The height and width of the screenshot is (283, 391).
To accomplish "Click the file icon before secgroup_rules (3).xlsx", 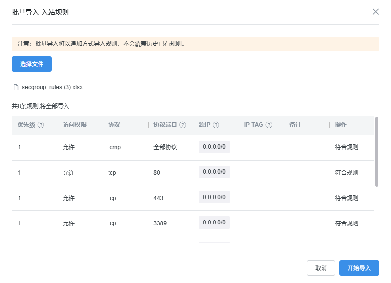I will [16, 88].
